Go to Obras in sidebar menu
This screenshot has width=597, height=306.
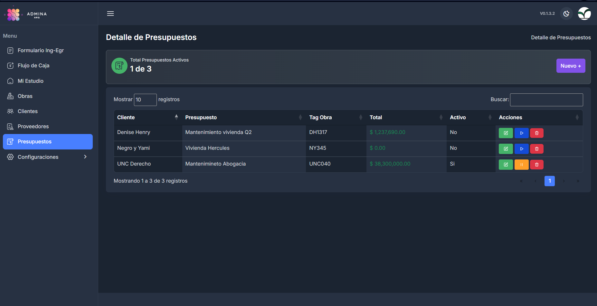point(25,96)
